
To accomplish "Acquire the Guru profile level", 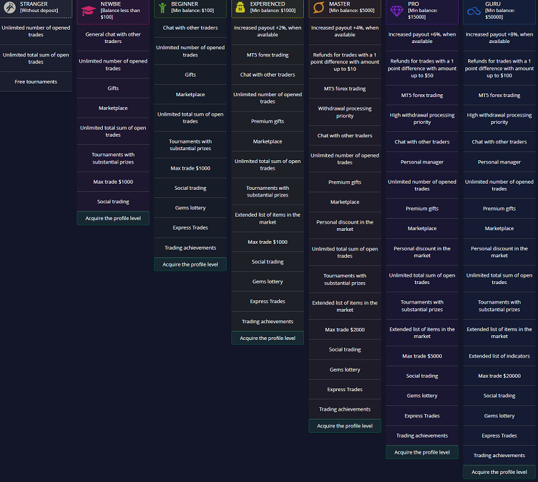I will [499, 472].
